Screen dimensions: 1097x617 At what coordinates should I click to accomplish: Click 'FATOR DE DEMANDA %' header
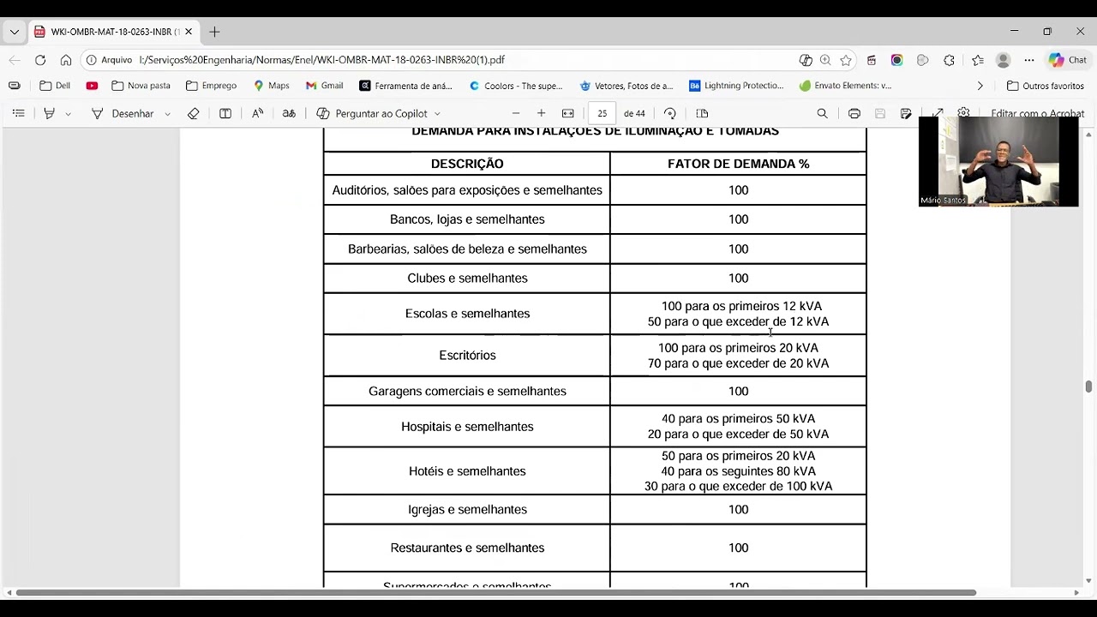click(x=738, y=164)
